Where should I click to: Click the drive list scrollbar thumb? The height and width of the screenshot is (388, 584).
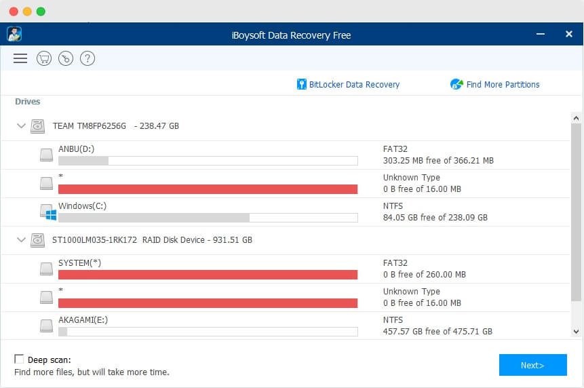(x=576, y=212)
